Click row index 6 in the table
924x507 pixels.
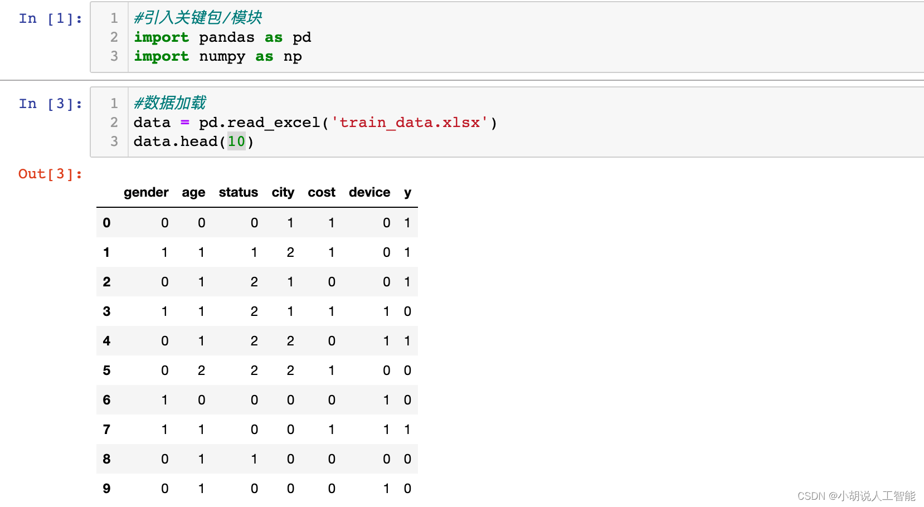click(x=106, y=400)
